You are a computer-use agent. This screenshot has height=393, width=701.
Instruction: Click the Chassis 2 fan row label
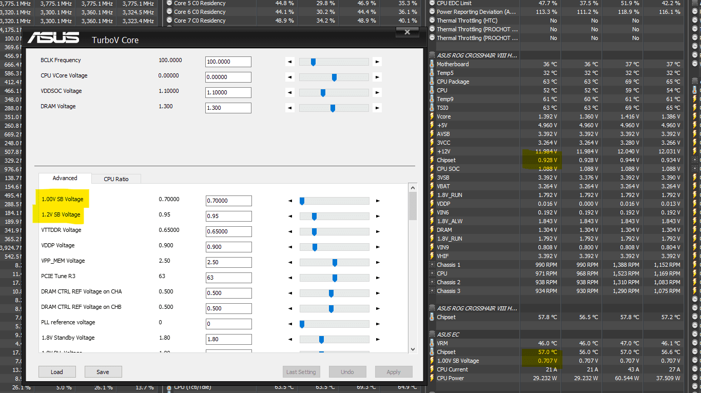pos(449,282)
